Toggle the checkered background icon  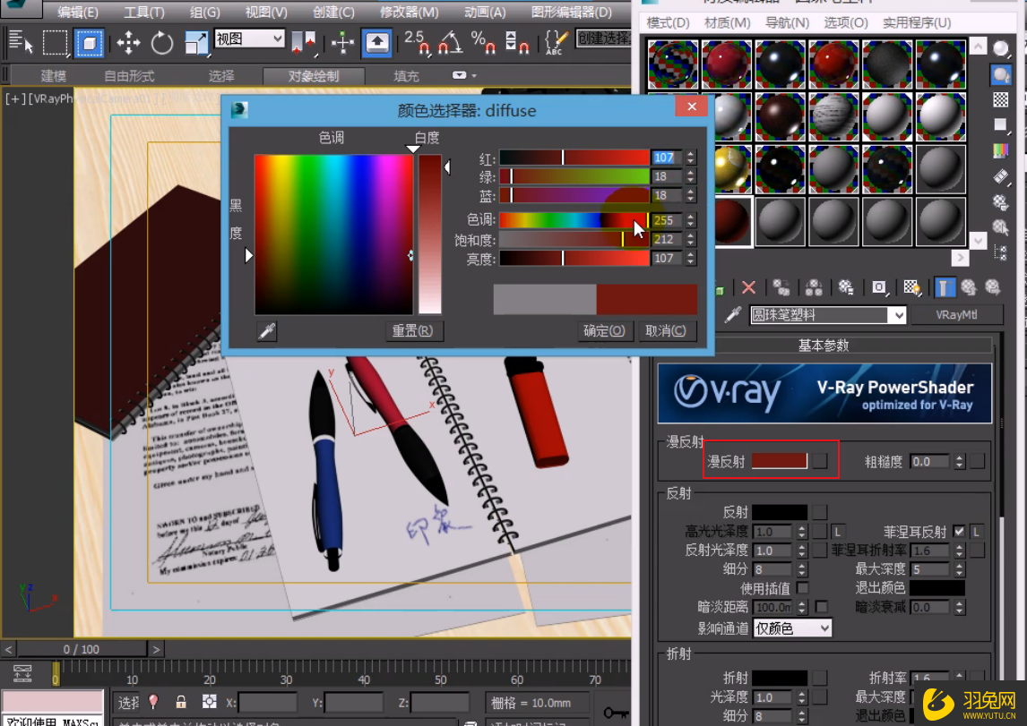coord(1001,99)
